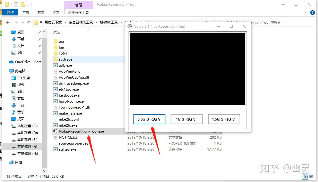Select adb.exe file icon
318x182 pixels.
coord(55,65)
